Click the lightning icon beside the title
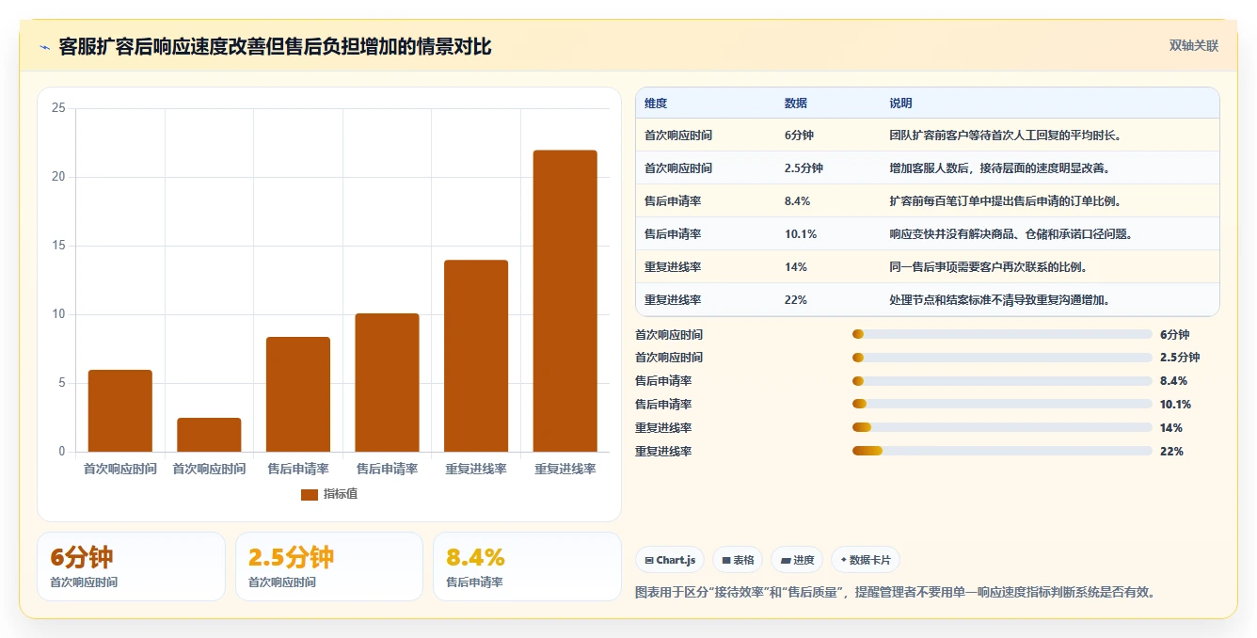The width and height of the screenshot is (1257, 638). click(x=44, y=47)
